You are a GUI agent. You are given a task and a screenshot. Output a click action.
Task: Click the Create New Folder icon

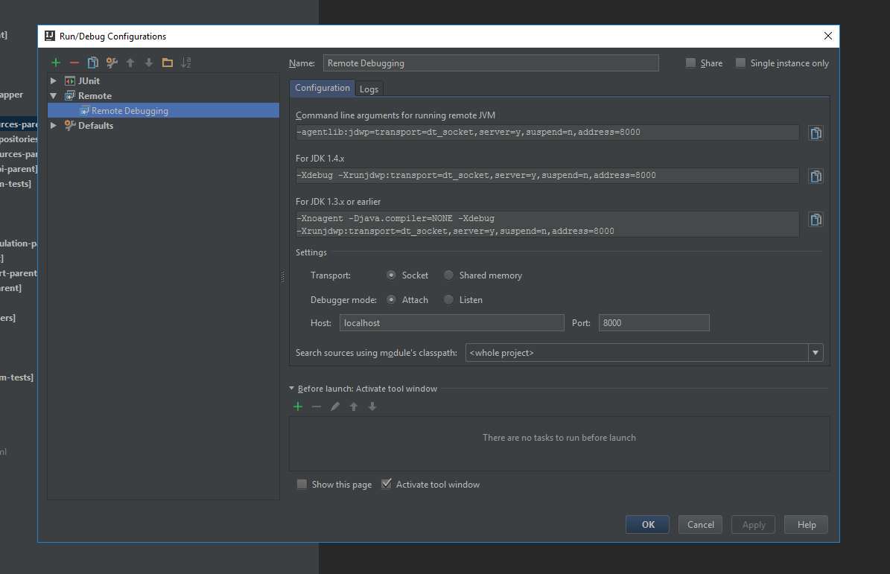point(168,63)
